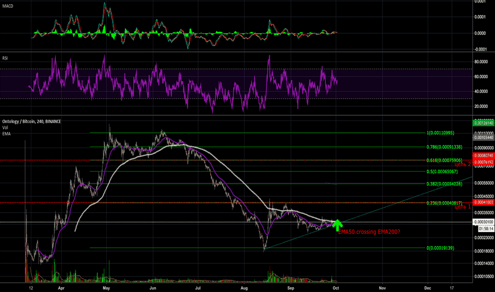Select the 0(0.00019139) Fibonacci label
Viewport: 495px width, 292px height.
(440, 248)
